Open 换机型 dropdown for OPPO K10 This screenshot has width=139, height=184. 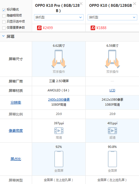112,17
